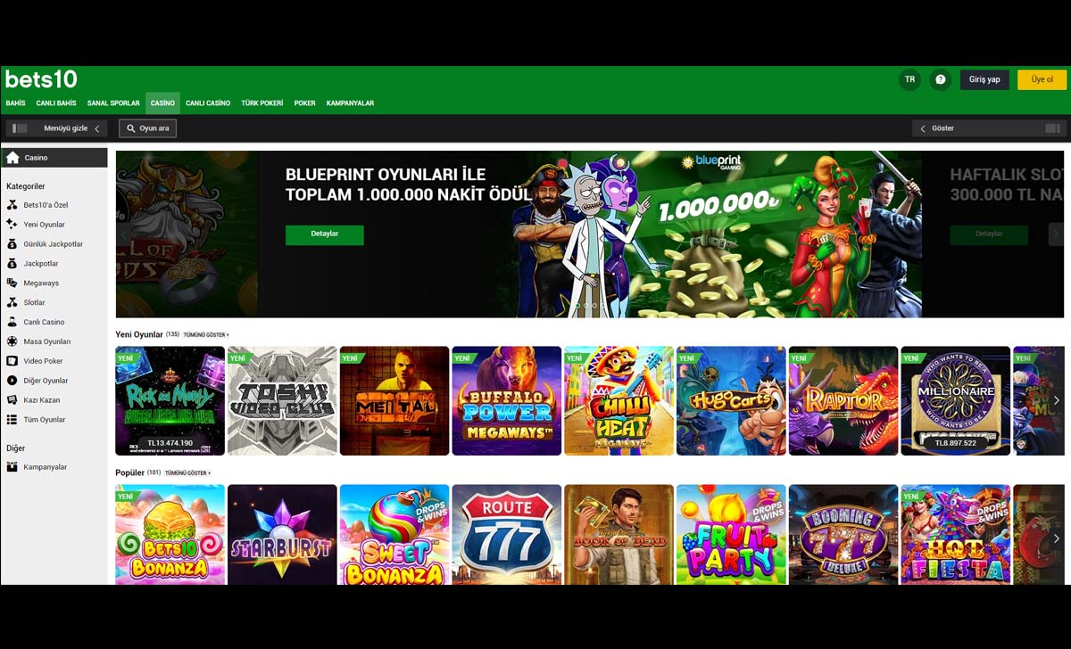Viewport: 1071px width, 649px height.
Task: Open the Türk Pokeri tab
Action: pos(262,103)
